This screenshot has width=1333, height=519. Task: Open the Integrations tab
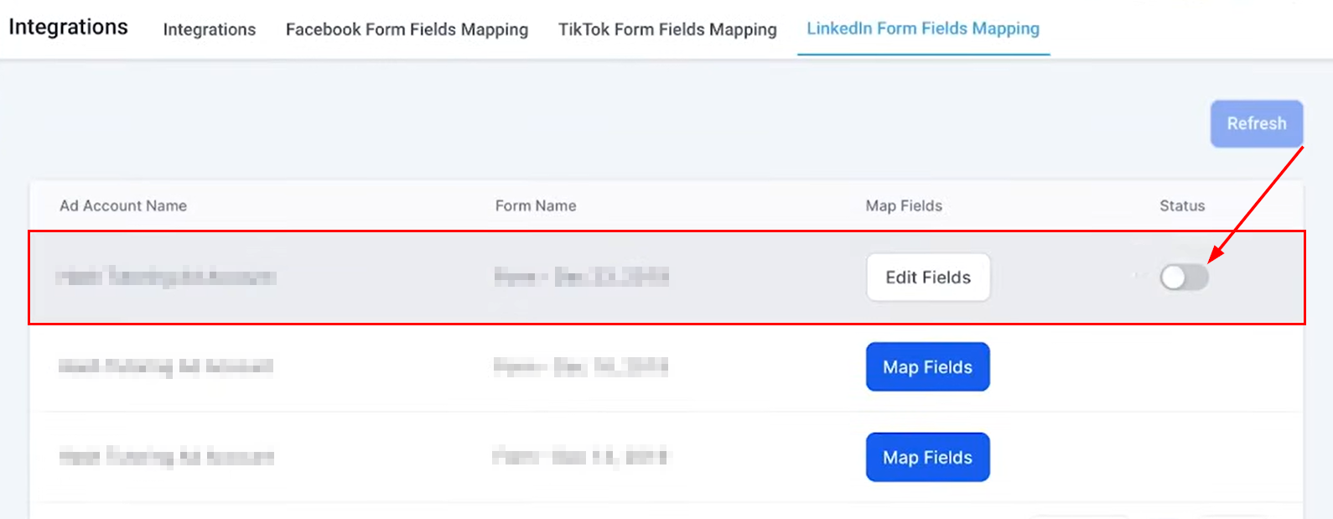[x=209, y=29]
